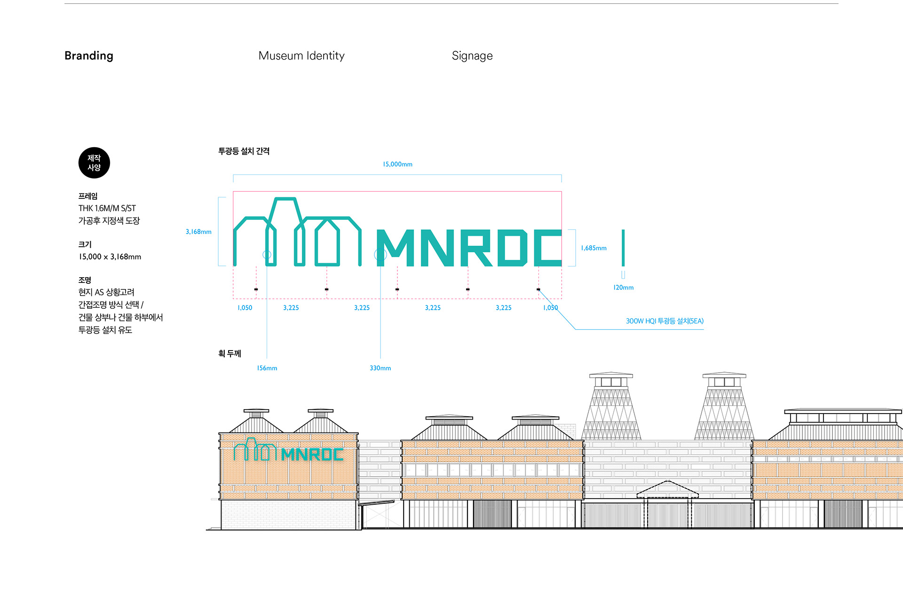Viewport: 903px width, 593px height.
Task: Click the dashed entrance canopy in elevation
Action: pyautogui.click(x=667, y=491)
